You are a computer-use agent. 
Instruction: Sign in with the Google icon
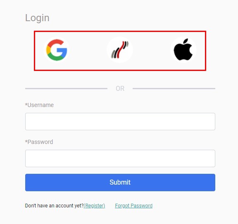click(57, 50)
